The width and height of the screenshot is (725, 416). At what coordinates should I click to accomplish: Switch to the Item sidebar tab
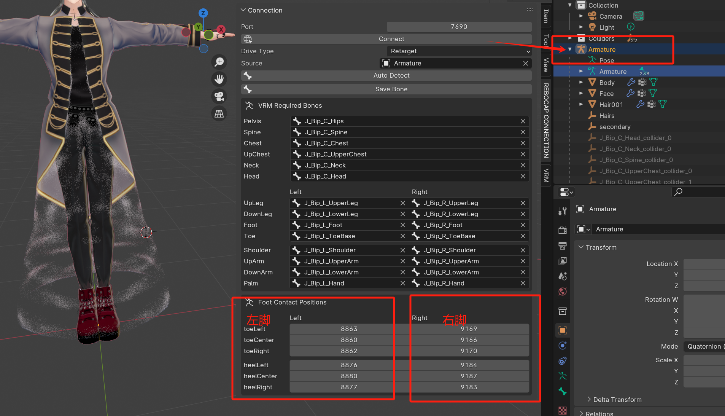(x=546, y=16)
